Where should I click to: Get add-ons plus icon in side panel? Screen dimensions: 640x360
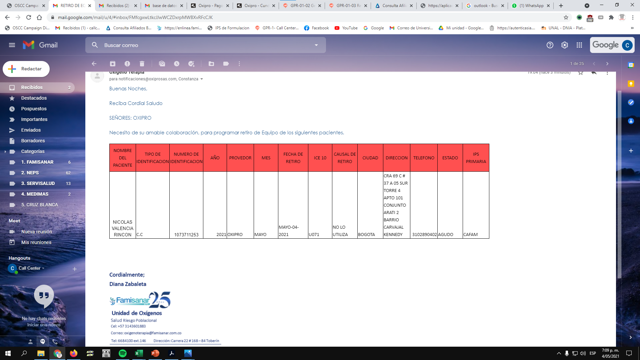pos(631,151)
